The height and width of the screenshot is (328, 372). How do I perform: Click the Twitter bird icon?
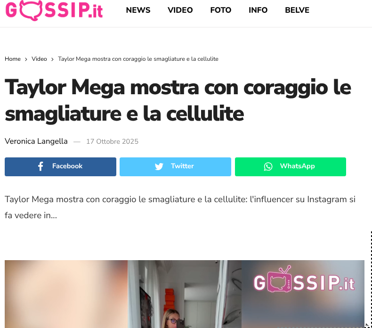pos(159,166)
